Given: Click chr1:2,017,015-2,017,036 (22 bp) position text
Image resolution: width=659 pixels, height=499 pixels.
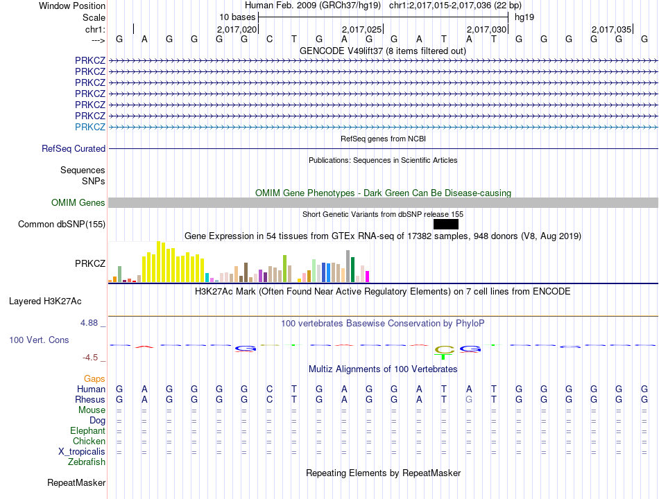Looking at the screenshot, I should 455,6.
